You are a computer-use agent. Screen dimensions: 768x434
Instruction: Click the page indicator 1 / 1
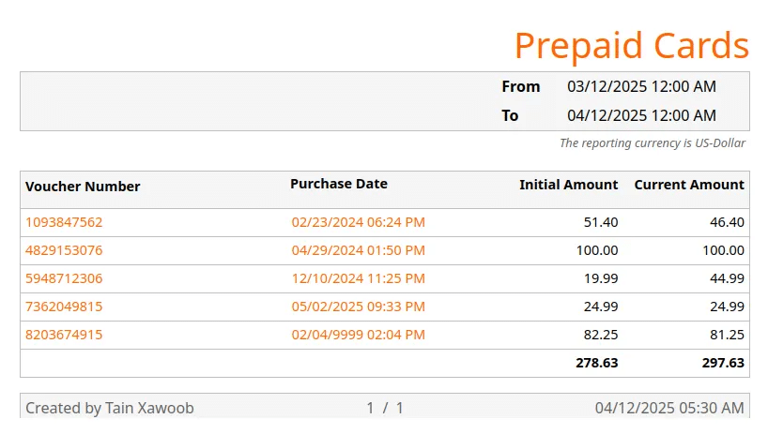tap(384, 408)
